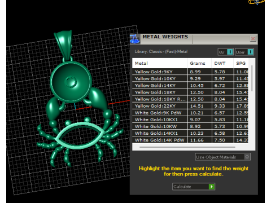Click the Calculate button
271x203 pixels.
[x=194, y=187]
